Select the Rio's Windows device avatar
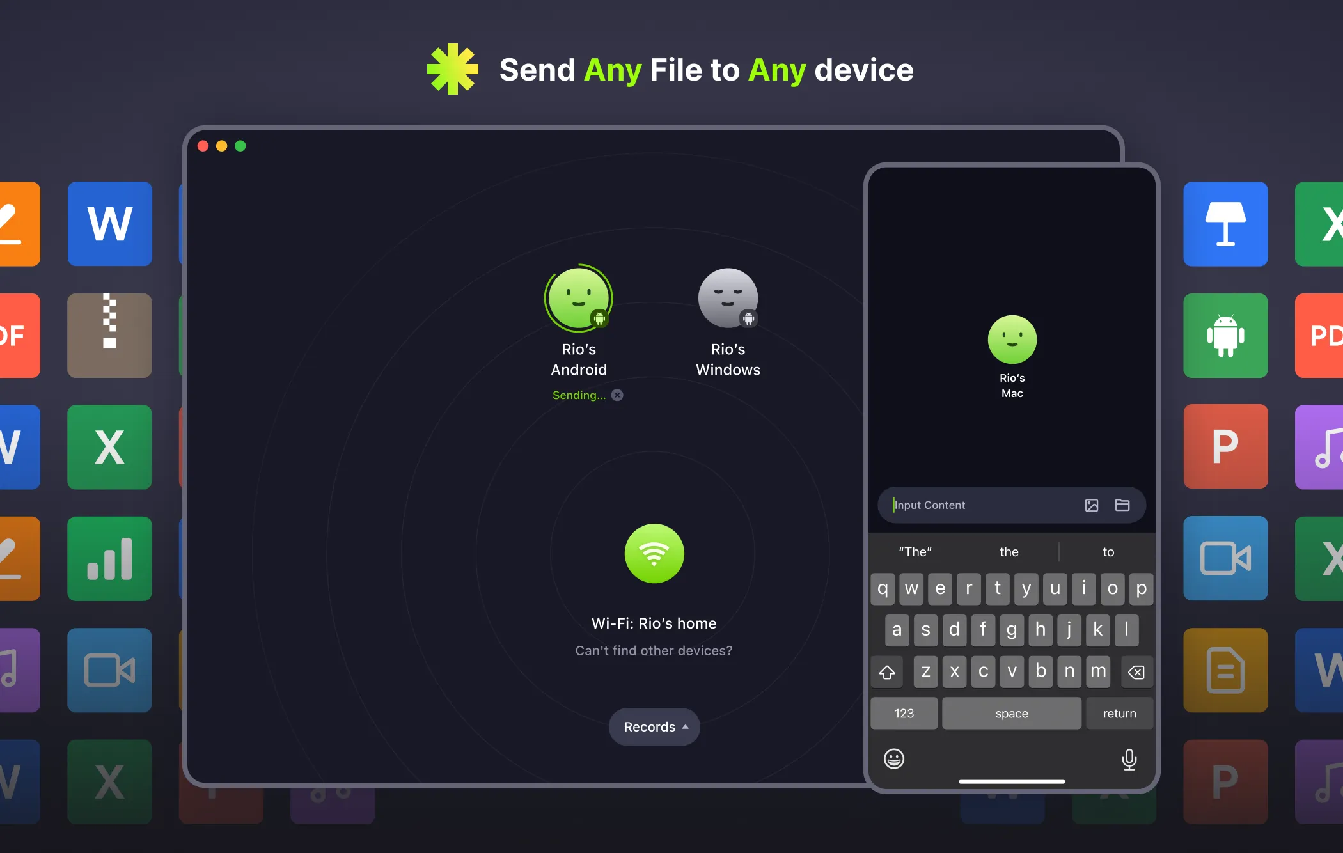The width and height of the screenshot is (1343, 853). point(728,297)
